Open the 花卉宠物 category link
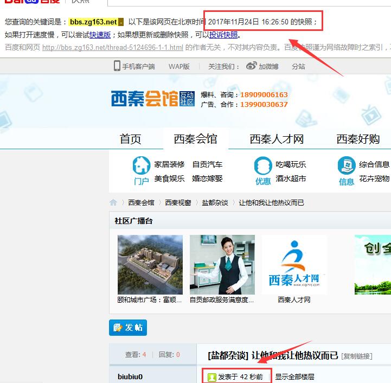Viewport: 391px width, 383px height. tap(374, 178)
